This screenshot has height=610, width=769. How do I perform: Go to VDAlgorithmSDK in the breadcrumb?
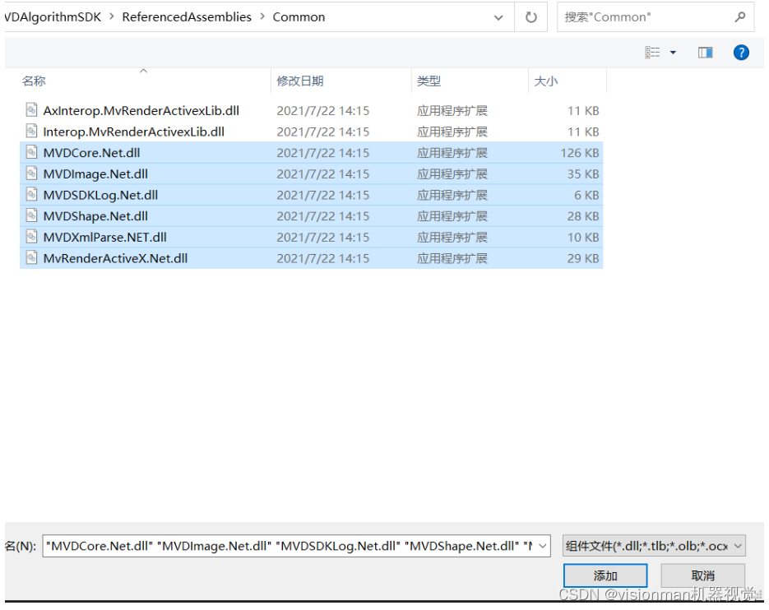(x=53, y=17)
